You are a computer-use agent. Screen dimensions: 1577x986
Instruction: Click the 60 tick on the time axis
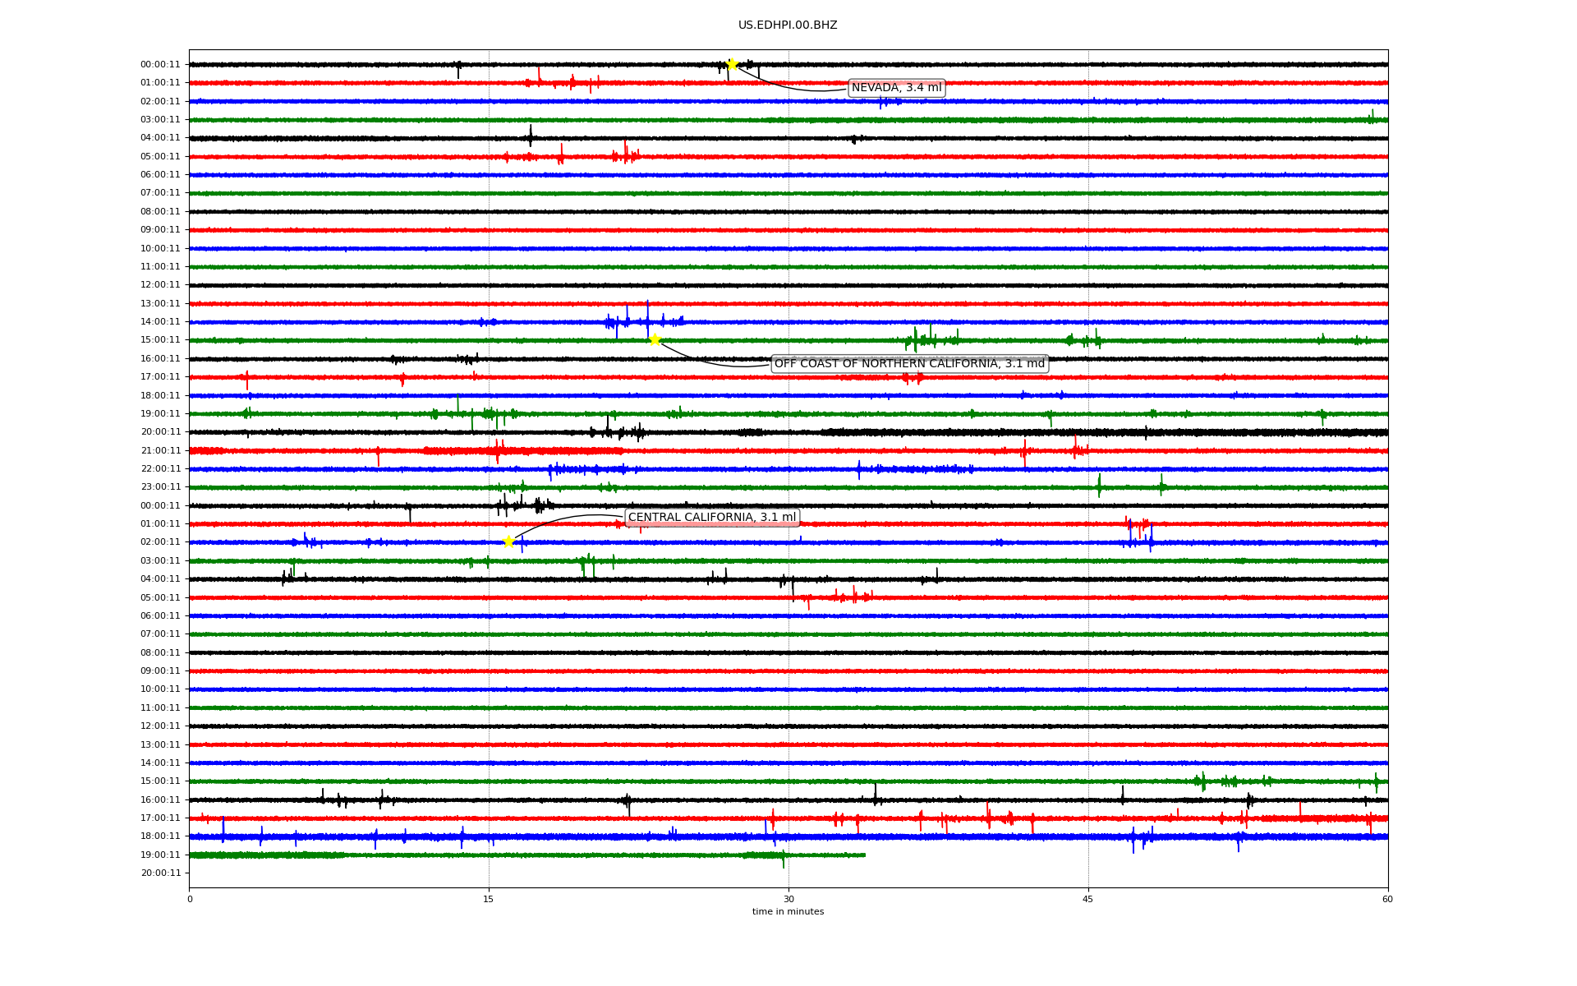(1387, 899)
